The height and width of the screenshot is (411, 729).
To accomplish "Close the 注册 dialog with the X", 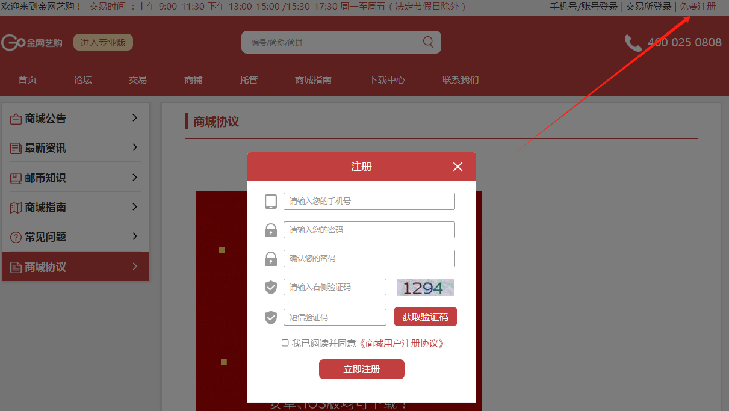I will click(x=458, y=167).
